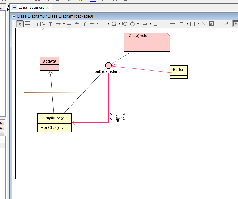Pick the Class tool in the toolbar

tap(27, 24)
